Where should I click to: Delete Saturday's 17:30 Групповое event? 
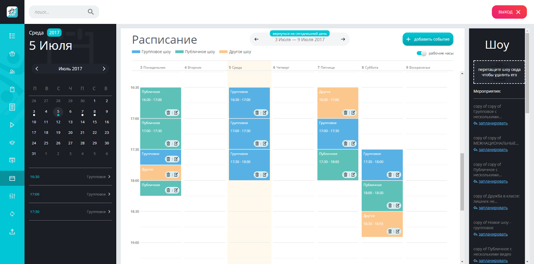[390, 175]
